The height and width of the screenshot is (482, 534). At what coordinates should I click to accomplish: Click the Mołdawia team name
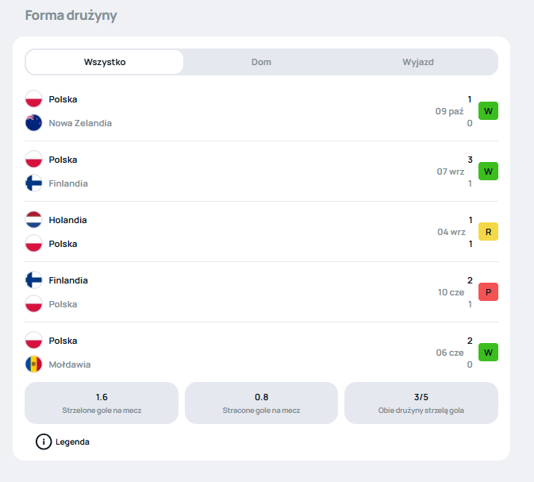[70, 364]
